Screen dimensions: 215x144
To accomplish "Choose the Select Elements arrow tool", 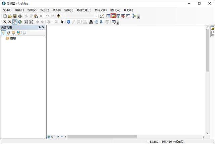I will (62, 22).
